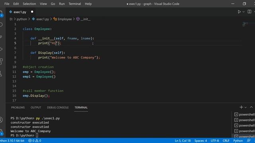Open the feedback icon in status bar

pyautogui.click(x=249, y=141)
